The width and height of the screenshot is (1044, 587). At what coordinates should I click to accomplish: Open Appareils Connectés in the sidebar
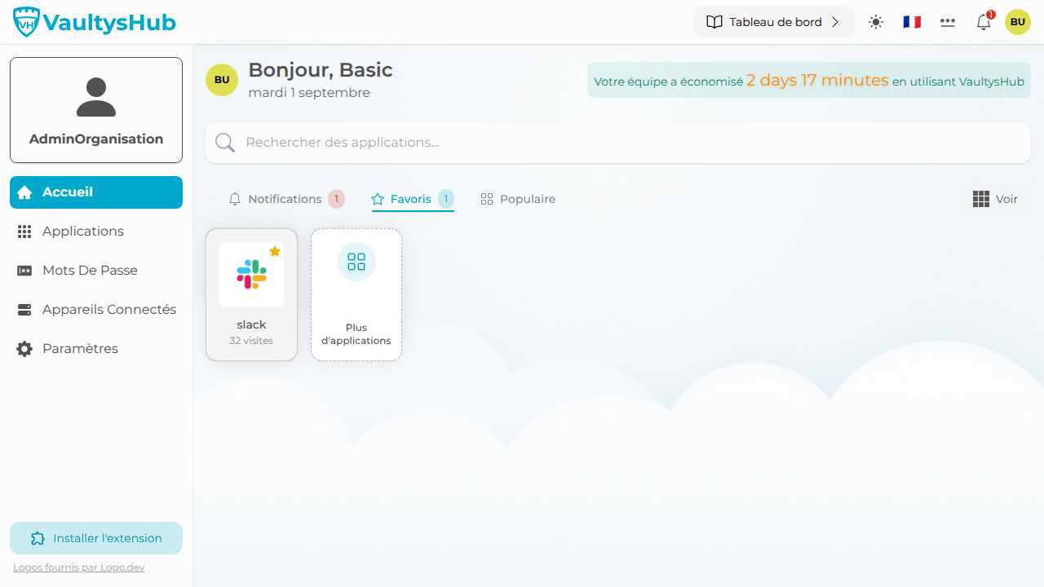click(96, 310)
